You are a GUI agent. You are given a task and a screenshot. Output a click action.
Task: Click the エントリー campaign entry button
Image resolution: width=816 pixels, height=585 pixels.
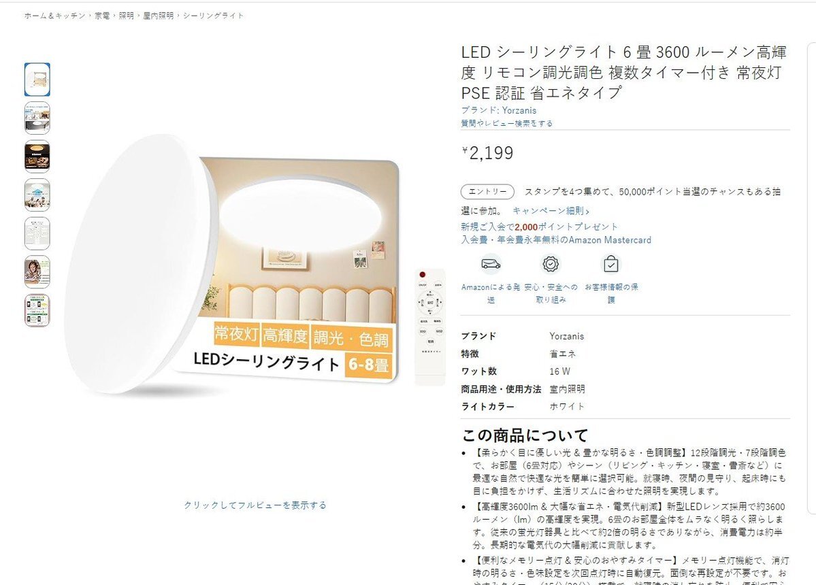click(x=487, y=191)
